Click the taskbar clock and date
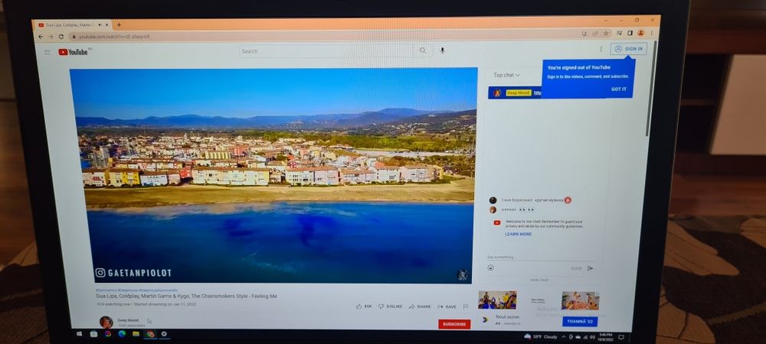The height and width of the screenshot is (344, 766). (x=606, y=336)
